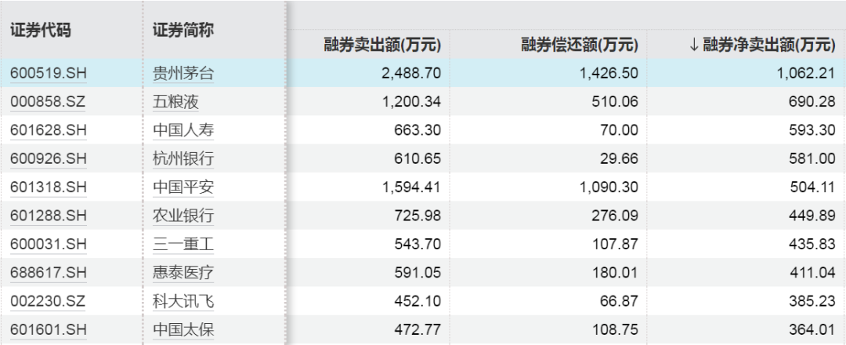Open the 贵州茅台 stock name link
Image resolution: width=846 pixels, height=345 pixels.
(183, 74)
